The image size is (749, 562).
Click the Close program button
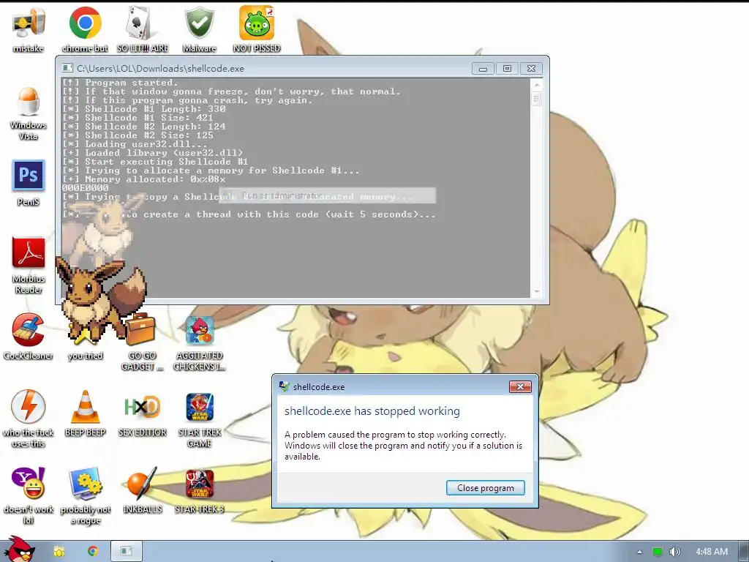pyautogui.click(x=486, y=488)
